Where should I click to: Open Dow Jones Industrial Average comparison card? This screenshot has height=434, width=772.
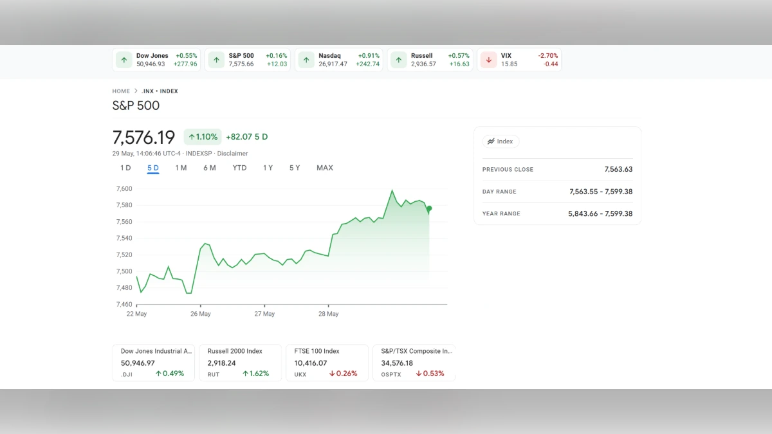point(153,363)
